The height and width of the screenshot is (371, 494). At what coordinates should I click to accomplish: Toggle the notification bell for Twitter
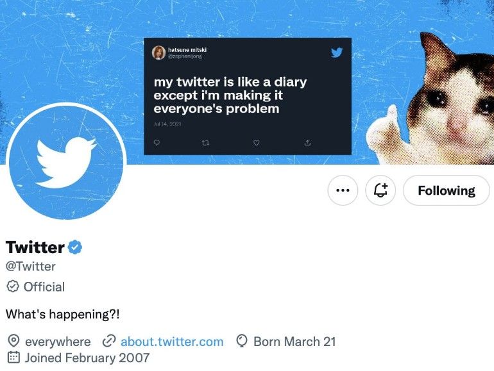pyautogui.click(x=380, y=190)
